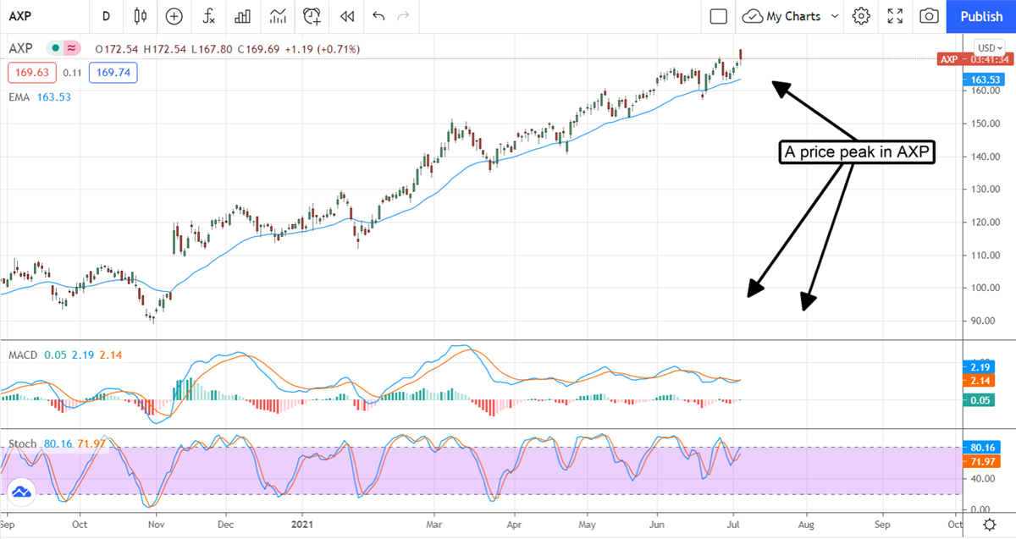Toggle the green market status indicator next to AXP
This screenshot has height=539, width=1016.
click(55, 49)
